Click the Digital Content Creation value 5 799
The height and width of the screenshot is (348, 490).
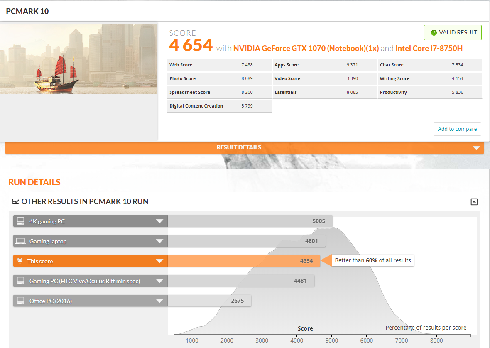(247, 106)
